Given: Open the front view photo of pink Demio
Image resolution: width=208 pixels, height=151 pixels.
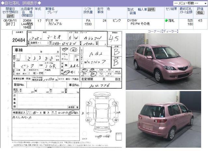Looking at the screenshot, I should (x=163, y=61).
